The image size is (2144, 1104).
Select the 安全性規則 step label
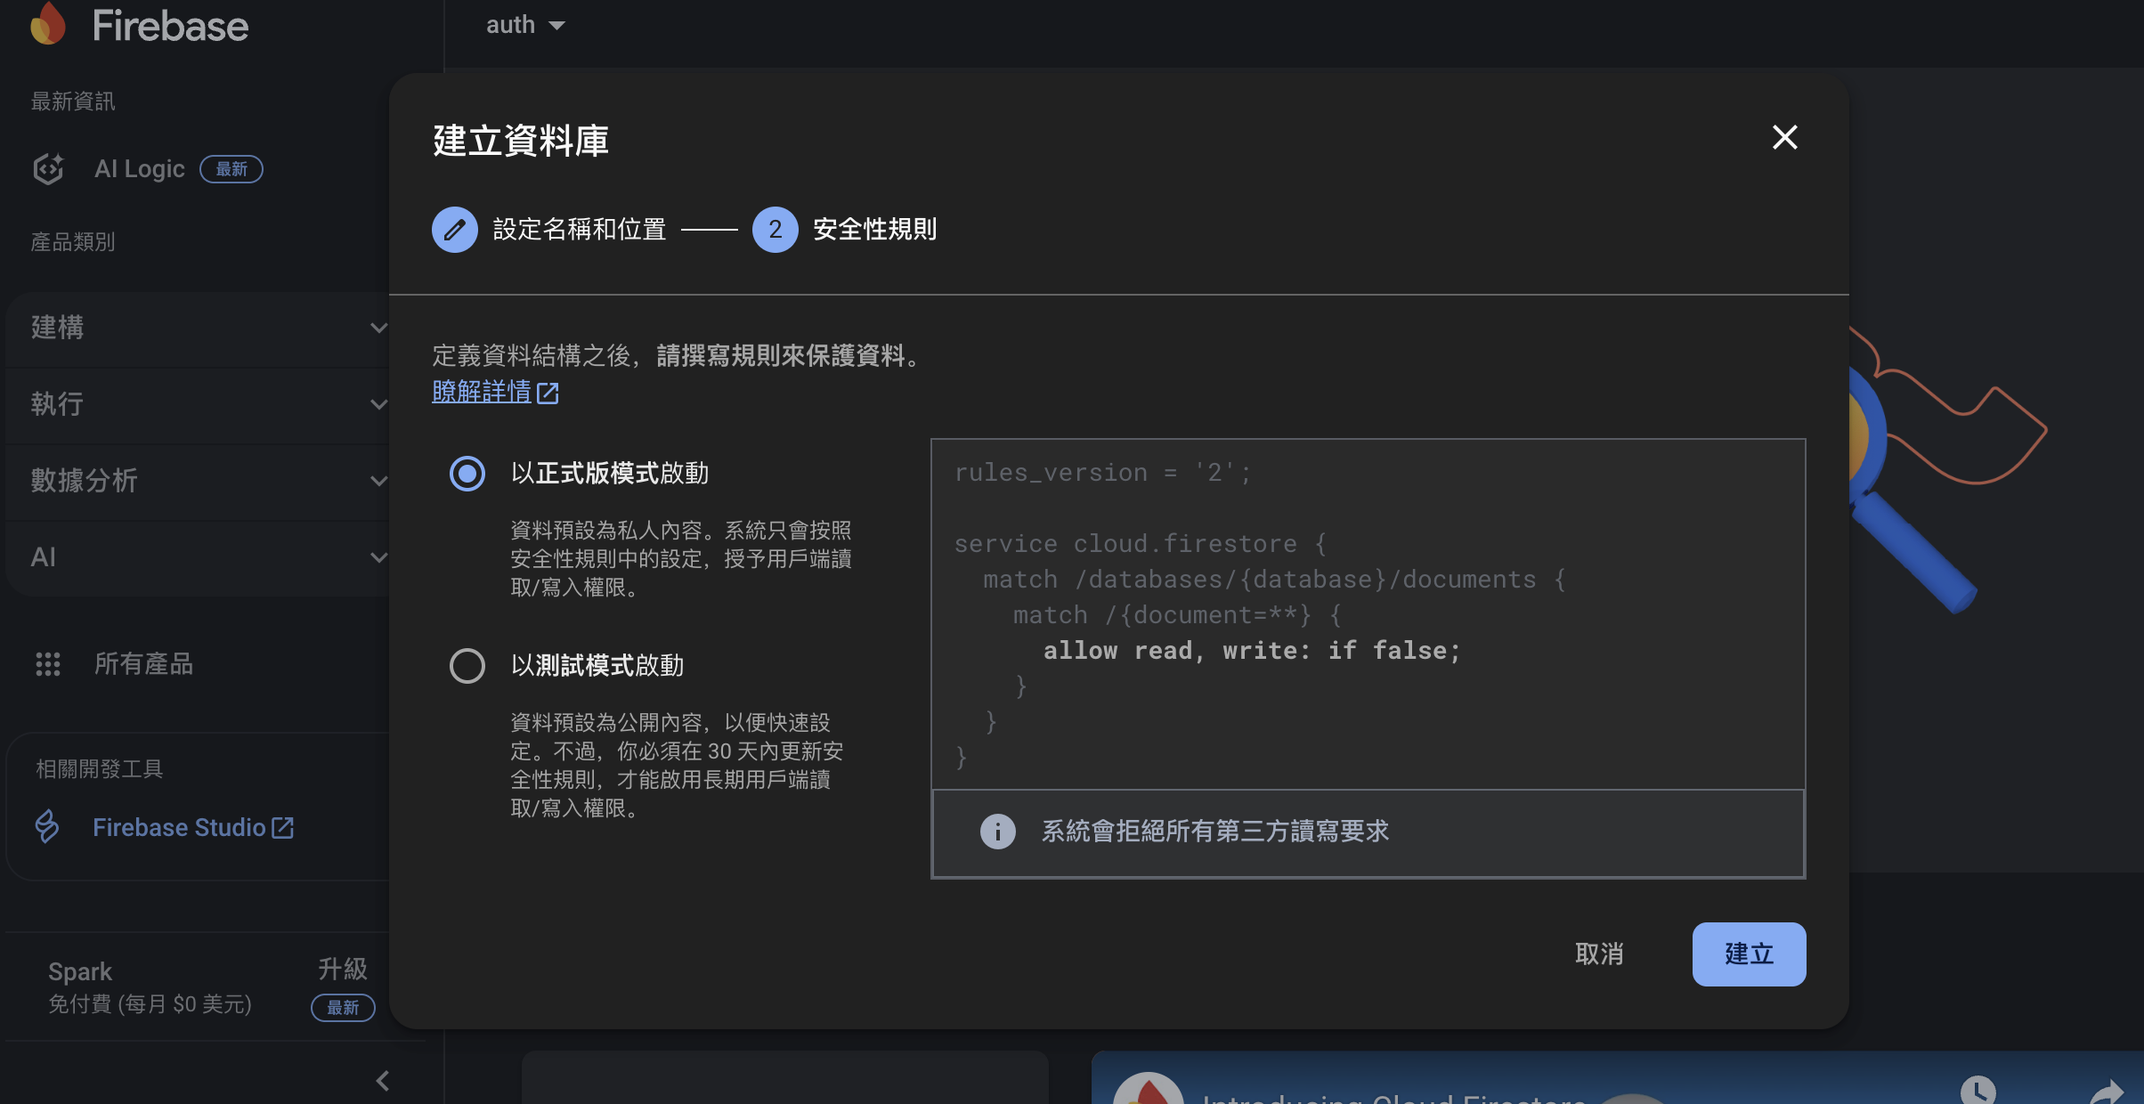875,230
